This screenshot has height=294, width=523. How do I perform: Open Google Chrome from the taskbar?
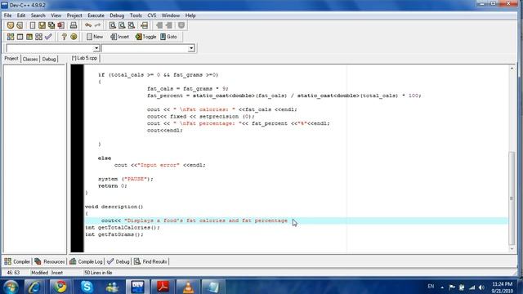tap(60, 287)
